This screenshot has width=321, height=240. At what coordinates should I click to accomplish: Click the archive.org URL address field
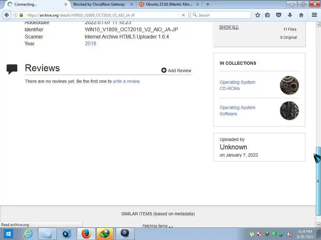103,15
